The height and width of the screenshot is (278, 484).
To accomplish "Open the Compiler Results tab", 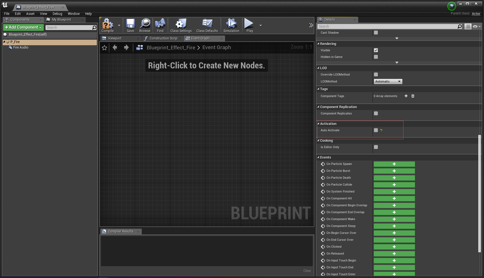I will [x=121, y=231].
